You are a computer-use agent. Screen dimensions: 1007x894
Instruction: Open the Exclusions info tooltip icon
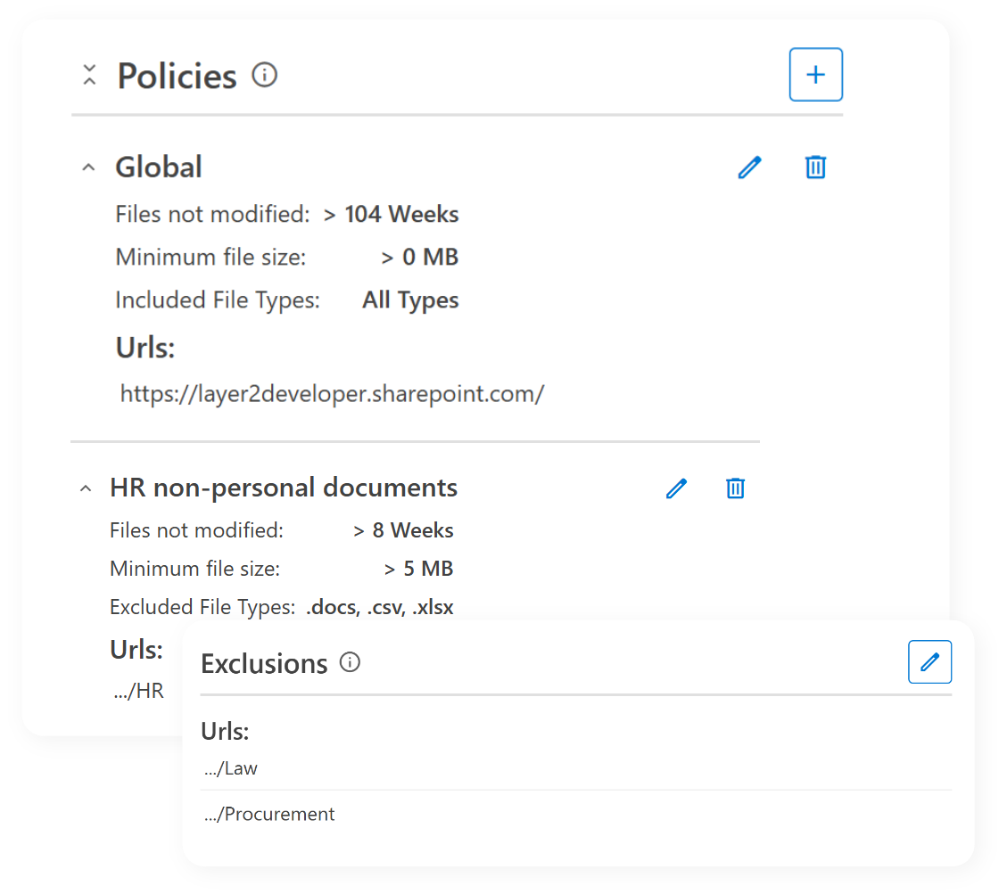(x=350, y=662)
